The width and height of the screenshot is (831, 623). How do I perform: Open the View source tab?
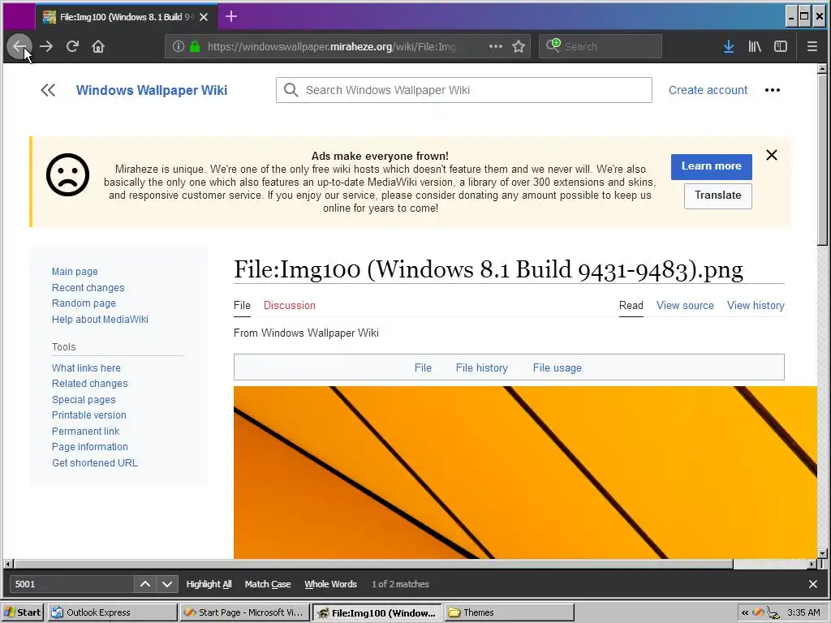click(x=685, y=305)
